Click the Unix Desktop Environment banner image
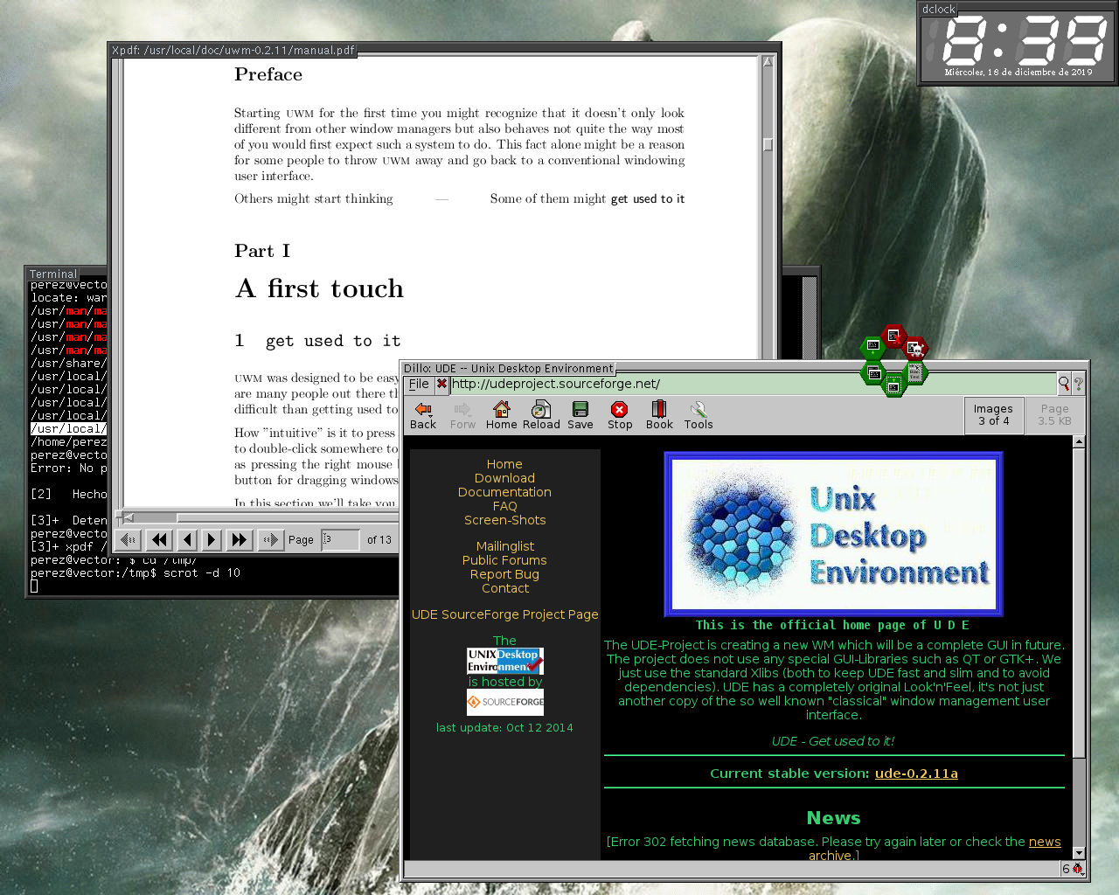The image size is (1119, 895). click(833, 533)
